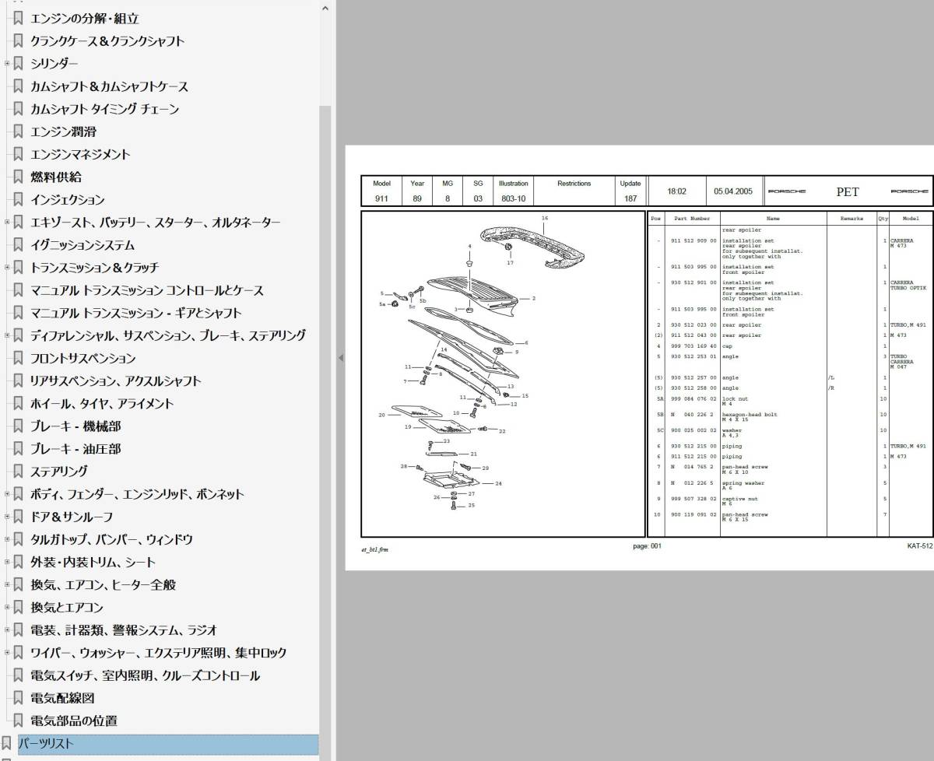The width and height of the screenshot is (934, 761).
Task: Select bookmark icon of パーツリスト
Action: point(7,743)
